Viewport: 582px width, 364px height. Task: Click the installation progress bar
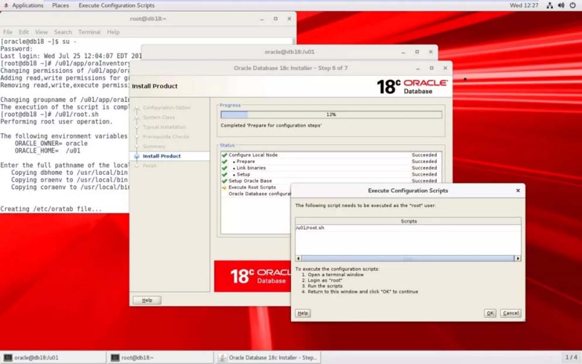331,115
